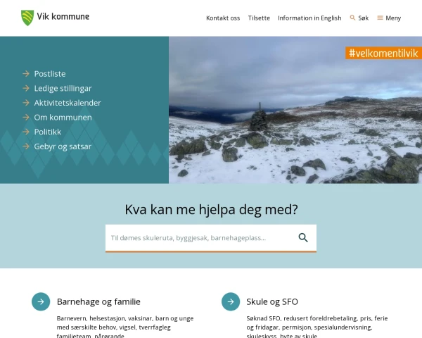Viewport: 422px width, 338px height.
Task: Open the Barnehage og familie heading
Action: [x=98, y=301]
